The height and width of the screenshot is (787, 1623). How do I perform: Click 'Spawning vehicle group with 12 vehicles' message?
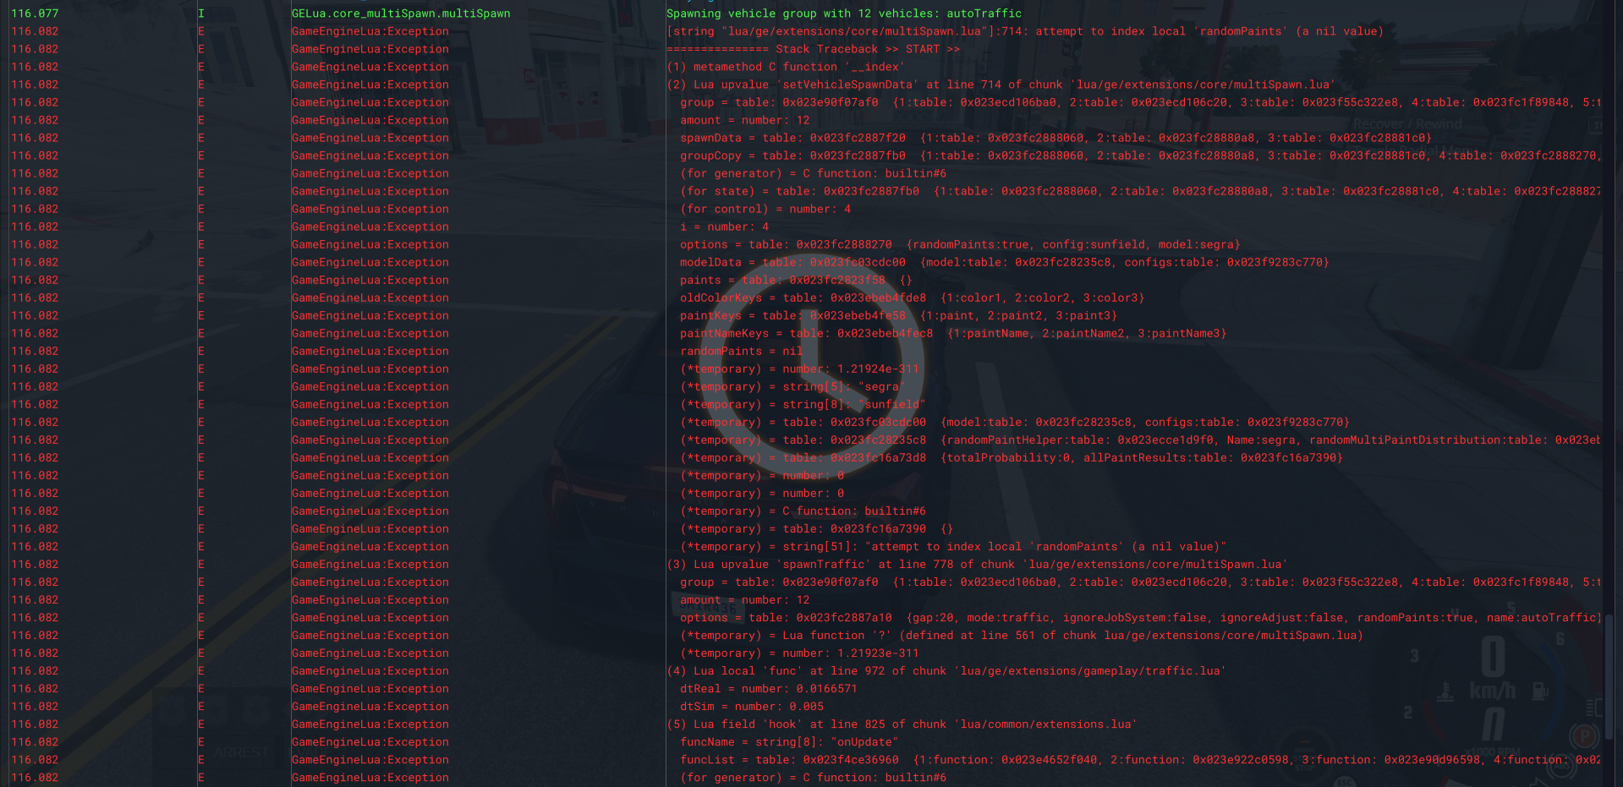844,14
